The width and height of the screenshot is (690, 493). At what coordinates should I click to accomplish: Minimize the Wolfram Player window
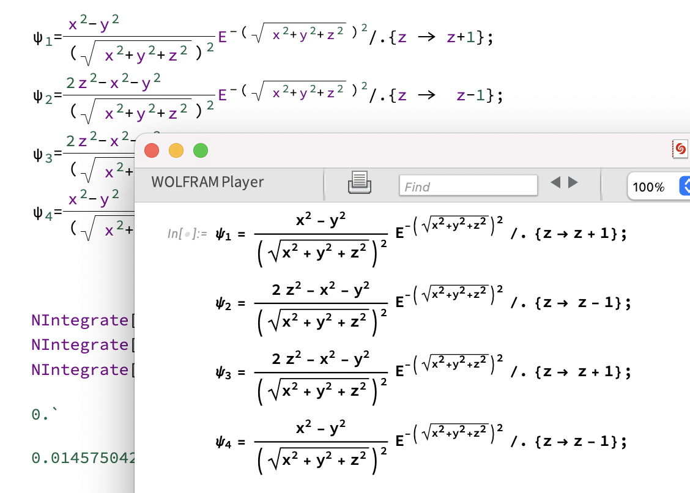[176, 150]
